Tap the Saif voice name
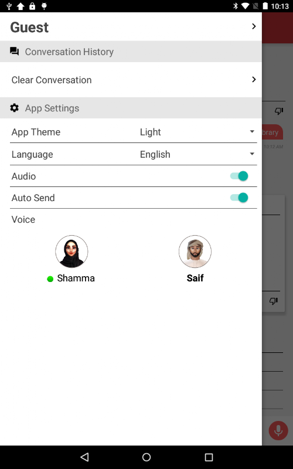This screenshot has width=293, height=469. click(195, 278)
